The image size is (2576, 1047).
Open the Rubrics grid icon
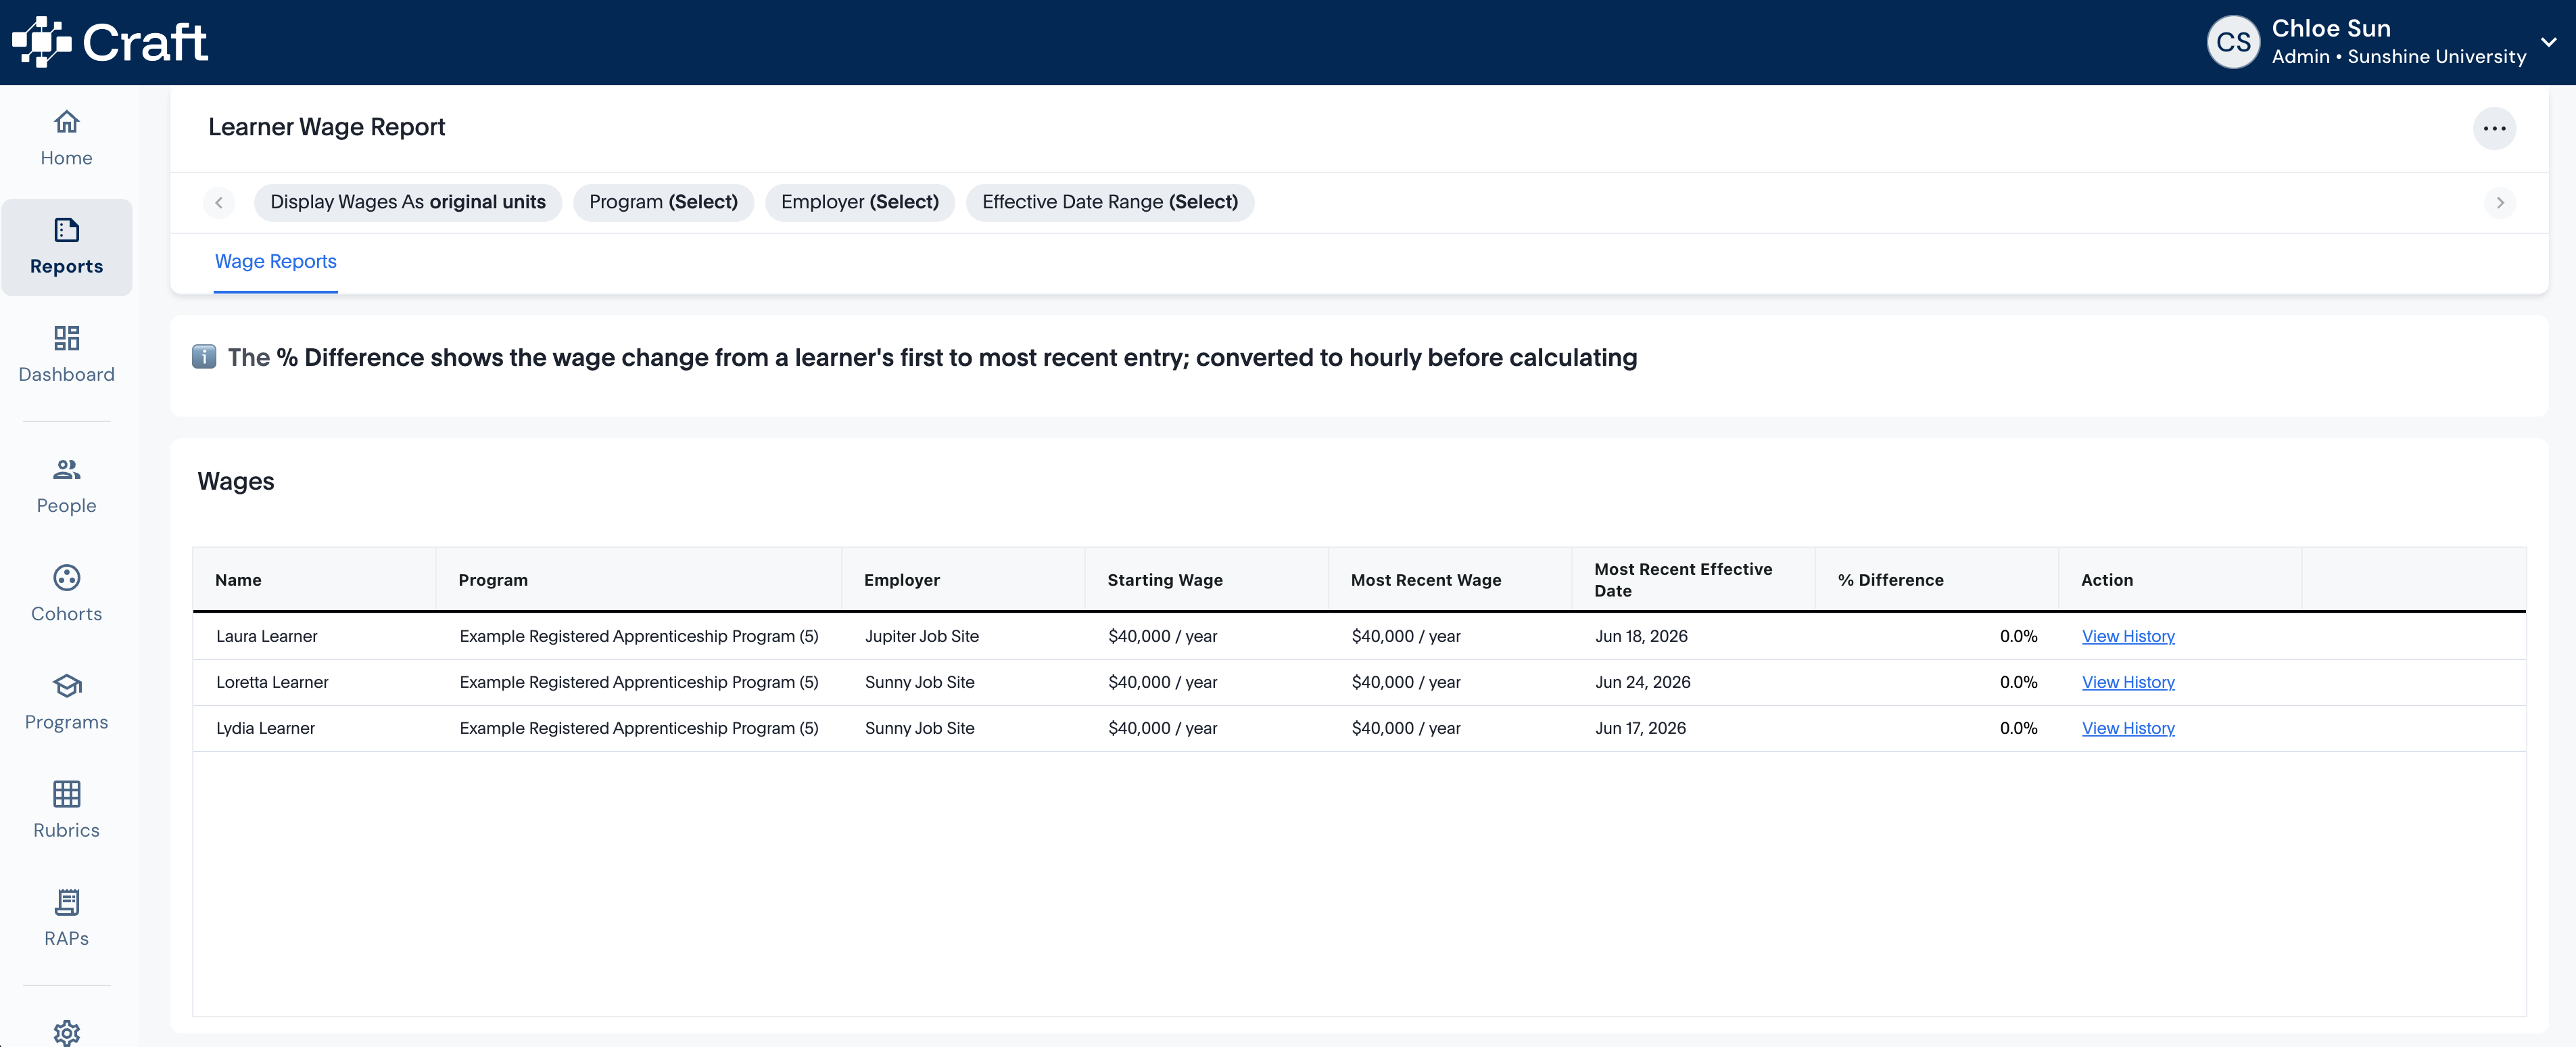[66, 793]
